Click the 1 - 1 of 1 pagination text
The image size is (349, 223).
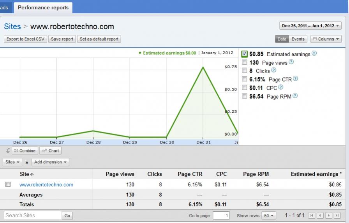[294, 215]
